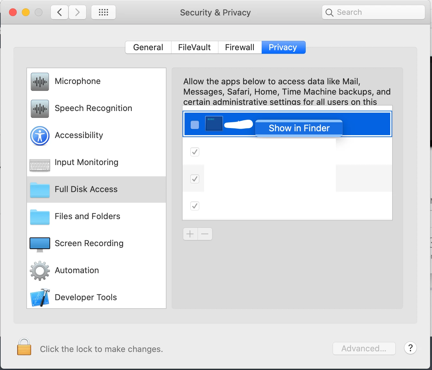This screenshot has height=370, width=432.
Task: Go back with the left chevron button
Action: [x=59, y=12]
